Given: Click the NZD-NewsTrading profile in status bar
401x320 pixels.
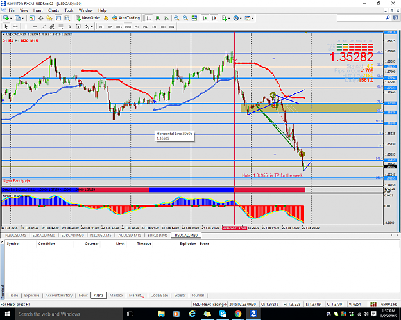Looking at the screenshot, I should click(210, 304).
